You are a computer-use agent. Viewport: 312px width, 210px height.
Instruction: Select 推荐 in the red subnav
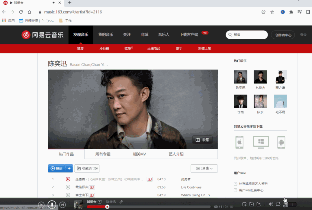click(x=80, y=49)
